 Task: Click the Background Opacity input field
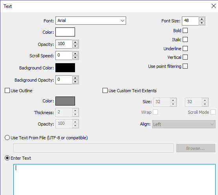[x=64, y=80]
